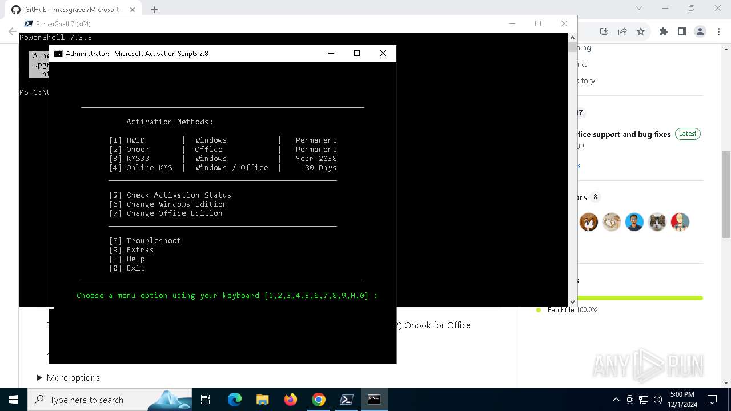Click the Batchfile language progress bar
Screen dimensions: 731x411
[640, 298]
